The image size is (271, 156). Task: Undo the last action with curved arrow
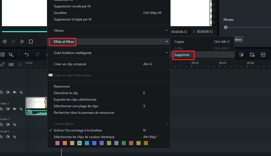(x=27, y=55)
